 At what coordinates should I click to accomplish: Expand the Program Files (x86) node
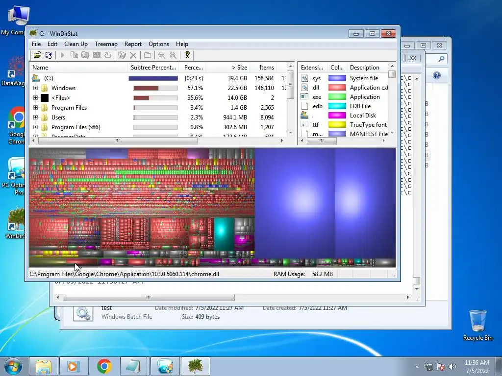[35, 127]
